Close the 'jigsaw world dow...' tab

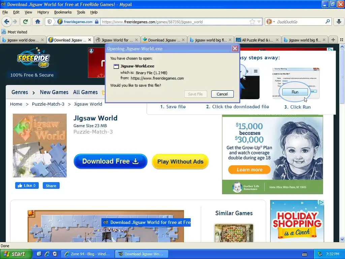point(42,40)
